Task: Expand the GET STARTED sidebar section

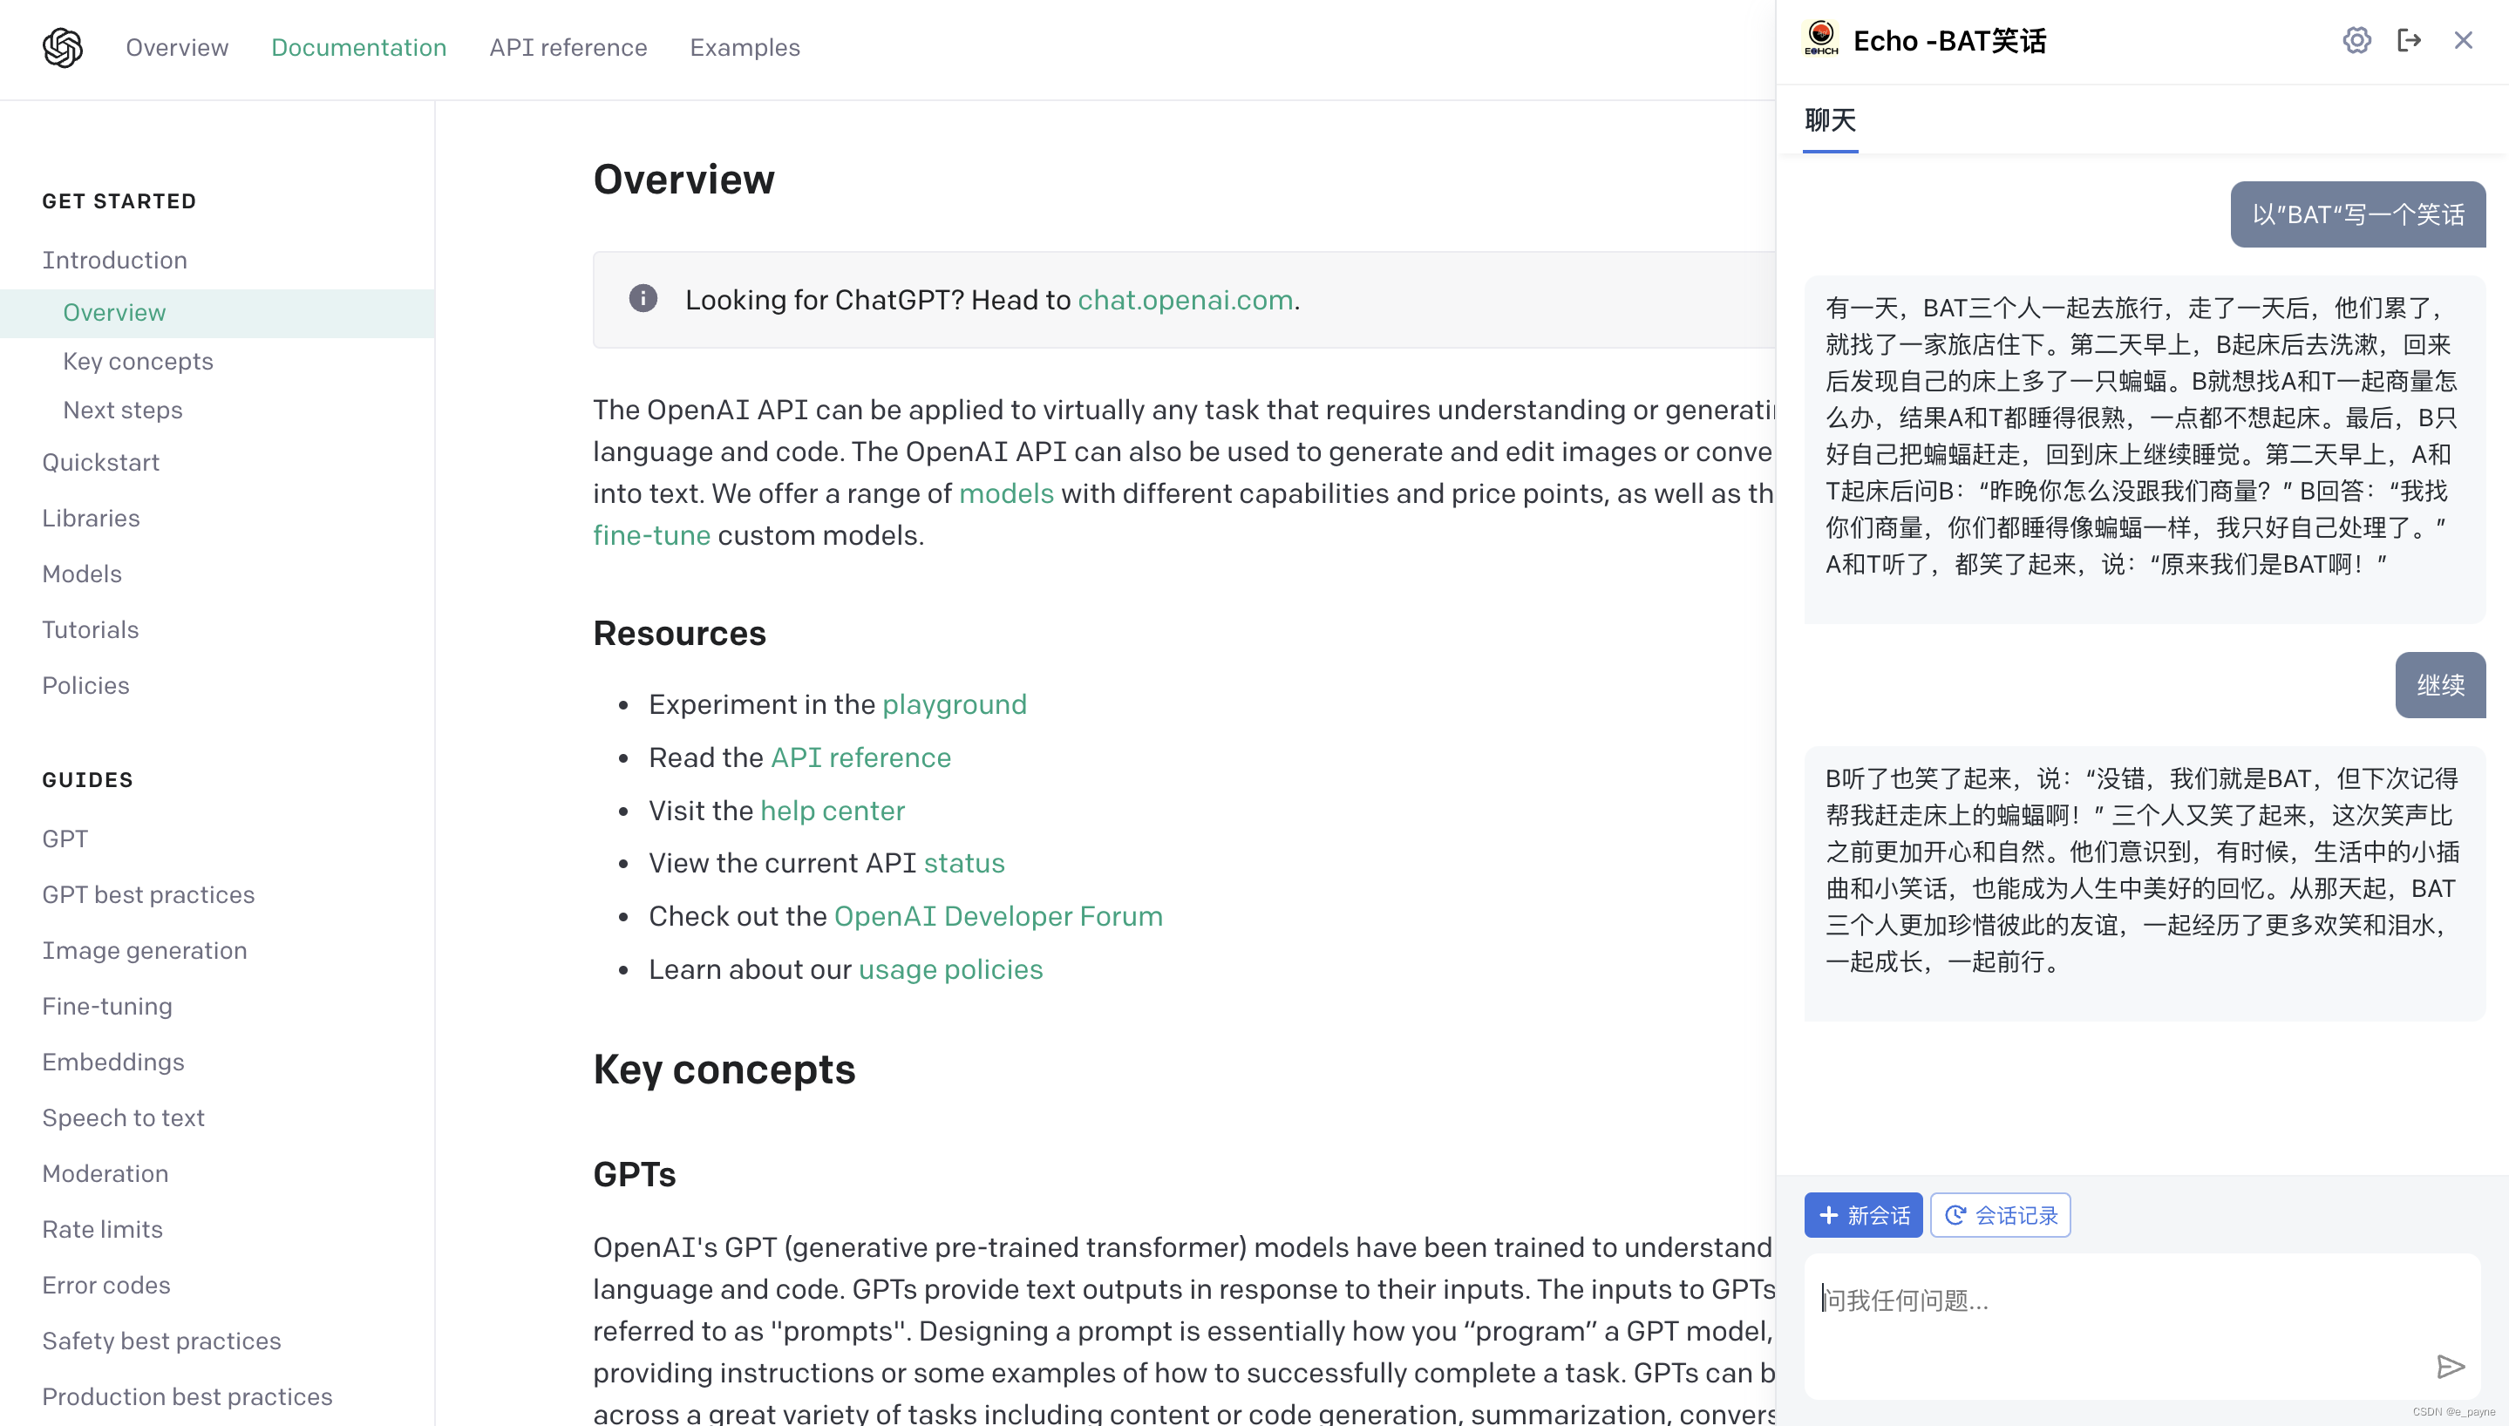Action: coord(119,201)
